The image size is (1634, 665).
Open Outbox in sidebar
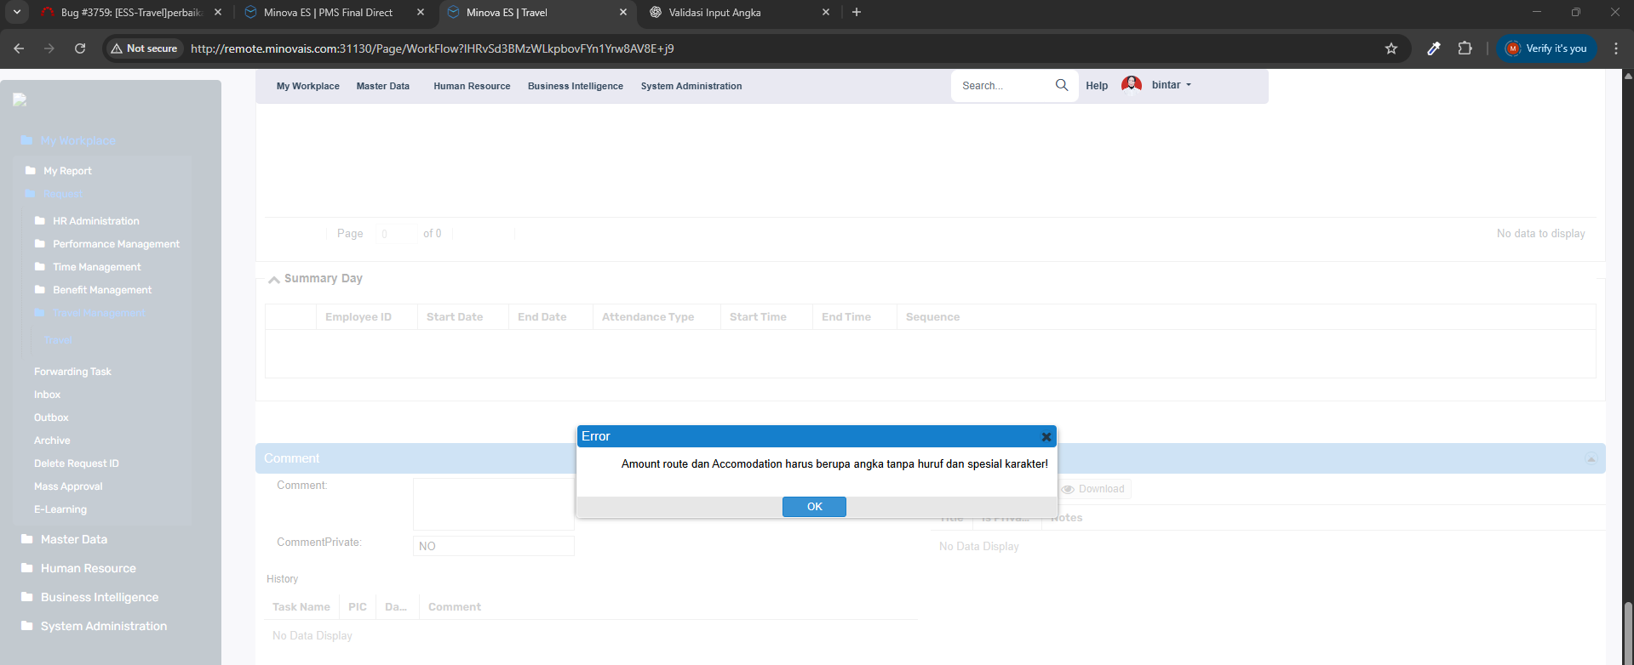pyautogui.click(x=51, y=418)
